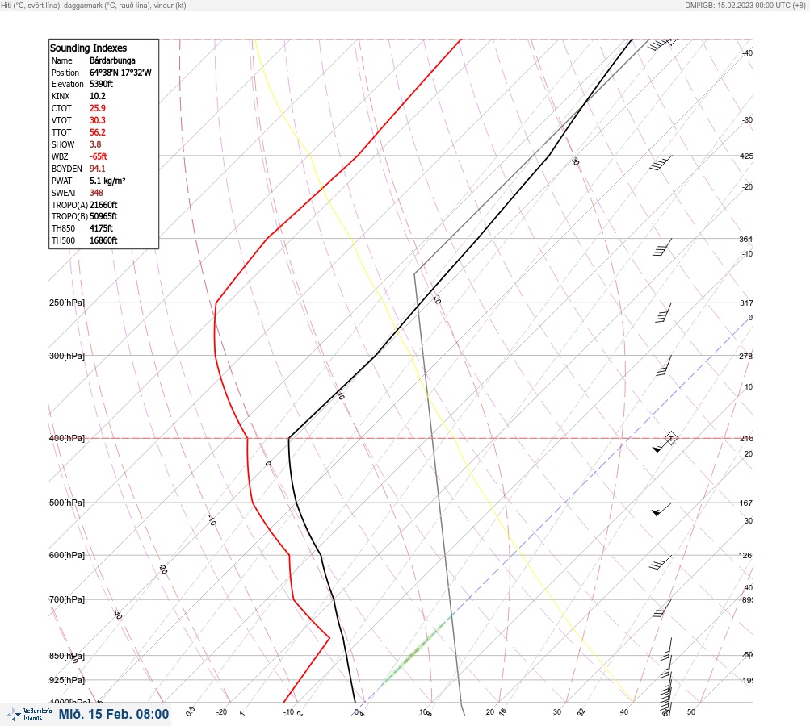Screen dimensions: 810x726
Task: Click the wind barb at 600 hPa
Action: (x=660, y=562)
